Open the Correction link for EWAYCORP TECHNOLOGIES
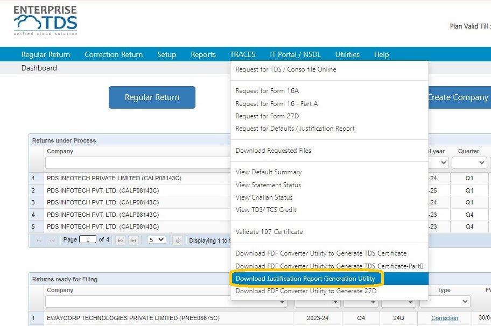Image resolution: width=491 pixels, height=326 pixels. tap(444, 318)
